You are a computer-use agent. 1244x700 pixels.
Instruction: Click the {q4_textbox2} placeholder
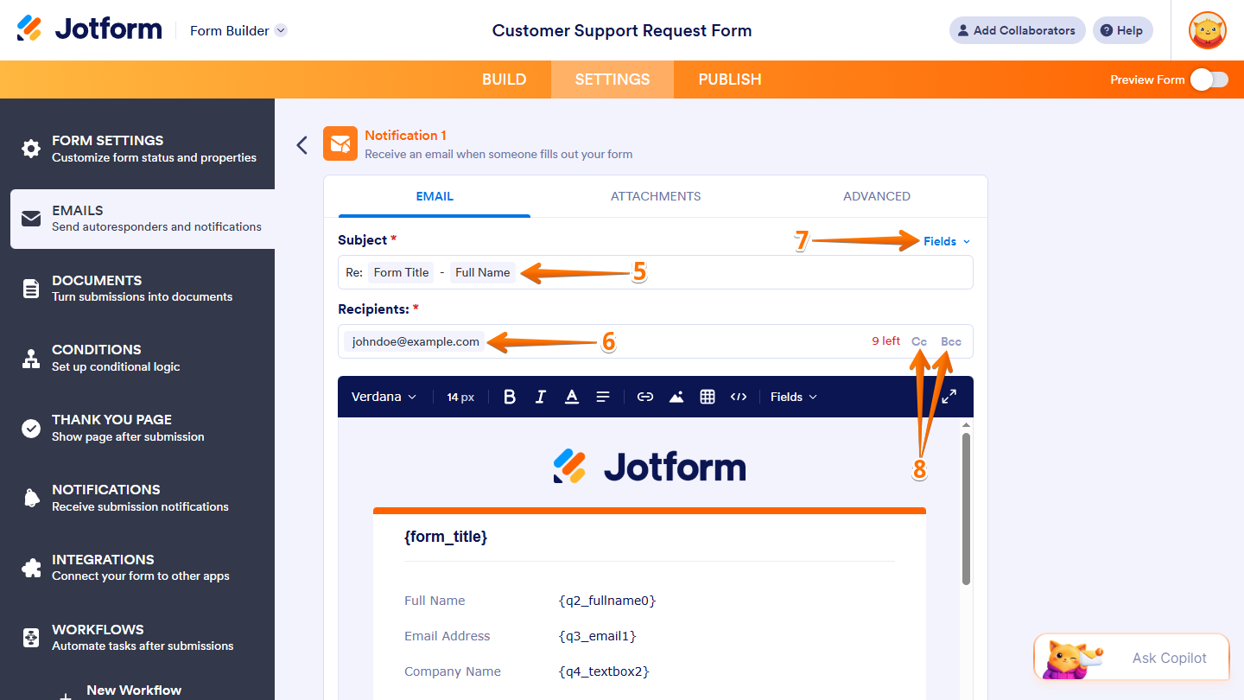pos(604,671)
